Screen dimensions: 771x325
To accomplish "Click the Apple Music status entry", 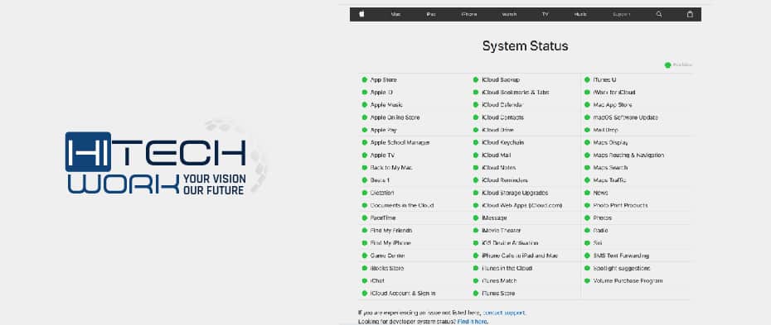I will (x=382, y=105).
